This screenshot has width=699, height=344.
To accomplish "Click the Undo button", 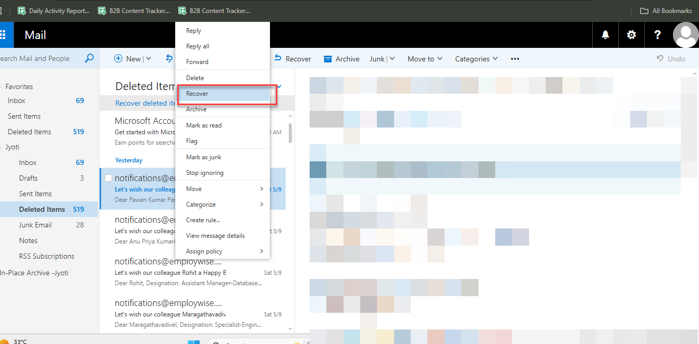I will [671, 59].
